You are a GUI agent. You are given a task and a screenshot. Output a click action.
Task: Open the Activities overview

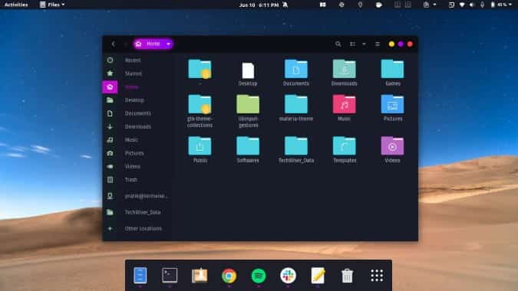(16, 5)
